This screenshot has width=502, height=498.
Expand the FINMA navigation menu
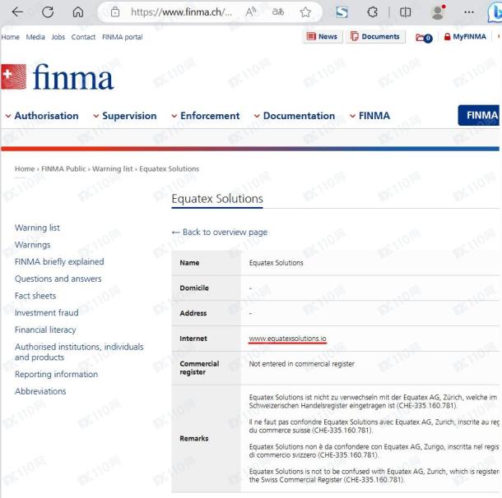[370, 116]
